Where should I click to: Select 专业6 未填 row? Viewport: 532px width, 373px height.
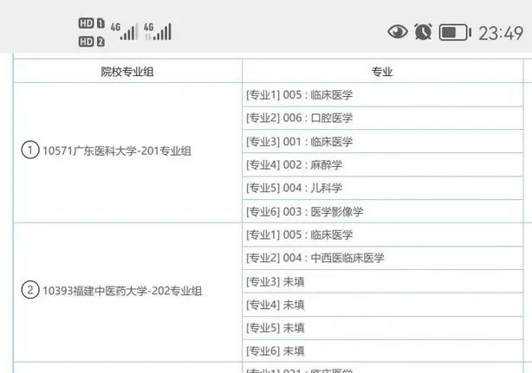pos(383,351)
